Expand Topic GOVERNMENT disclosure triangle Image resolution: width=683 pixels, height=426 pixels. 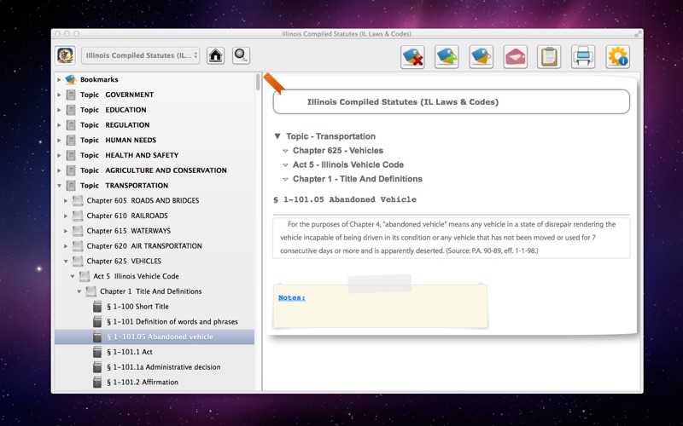[x=59, y=95]
